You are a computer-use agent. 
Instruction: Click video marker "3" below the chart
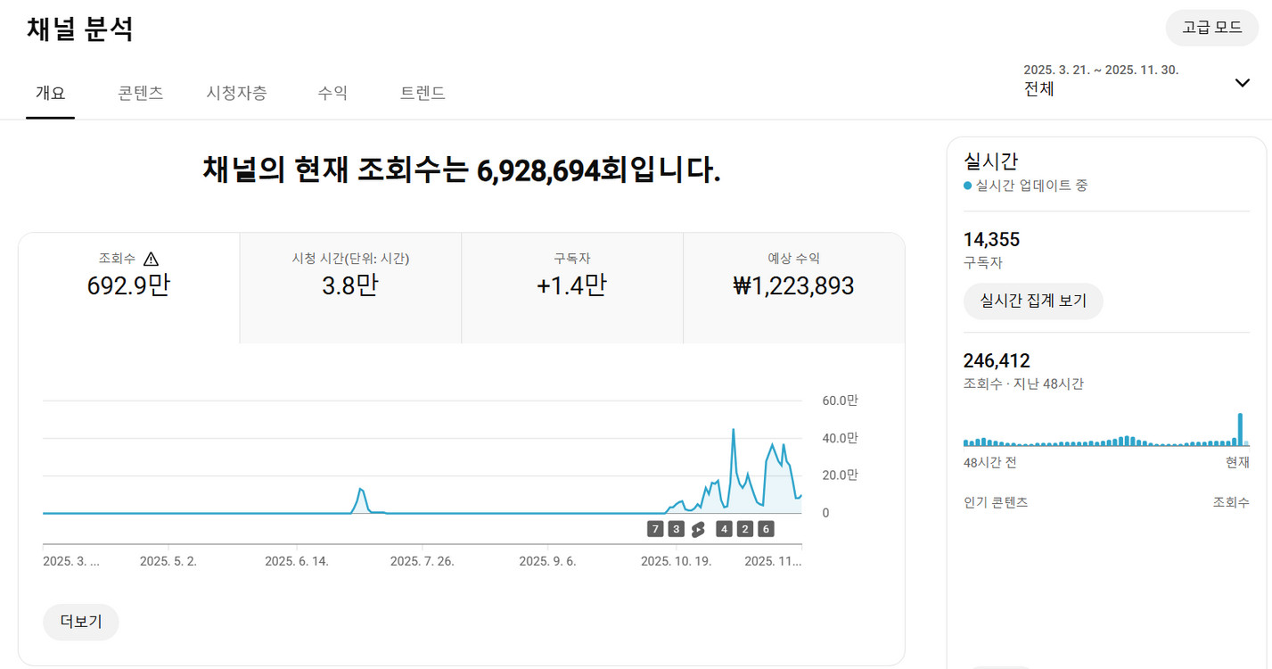click(x=676, y=528)
